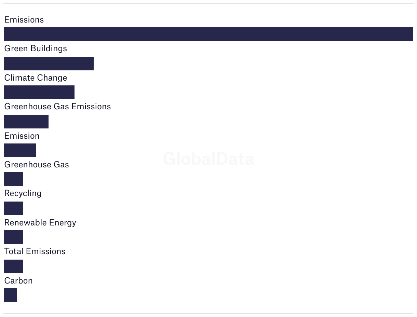Click the Recycling bar
This screenshot has height=317, width=417.
[14, 208]
